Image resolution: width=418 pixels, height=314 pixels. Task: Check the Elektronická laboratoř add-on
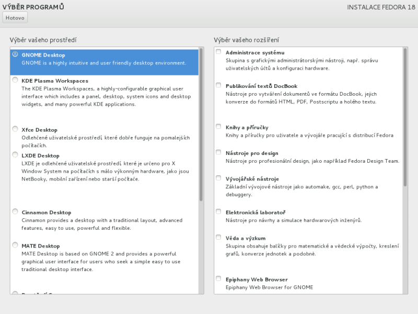218,211
